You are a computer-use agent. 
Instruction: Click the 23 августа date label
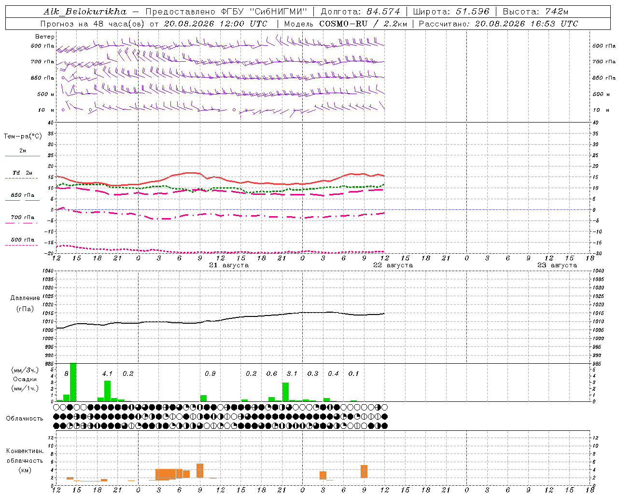(x=557, y=265)
